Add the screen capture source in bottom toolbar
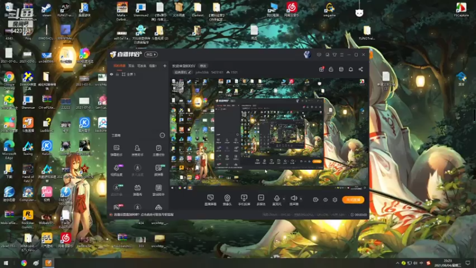The width and height of the screenshot is (476, 268). pos(210,200)
